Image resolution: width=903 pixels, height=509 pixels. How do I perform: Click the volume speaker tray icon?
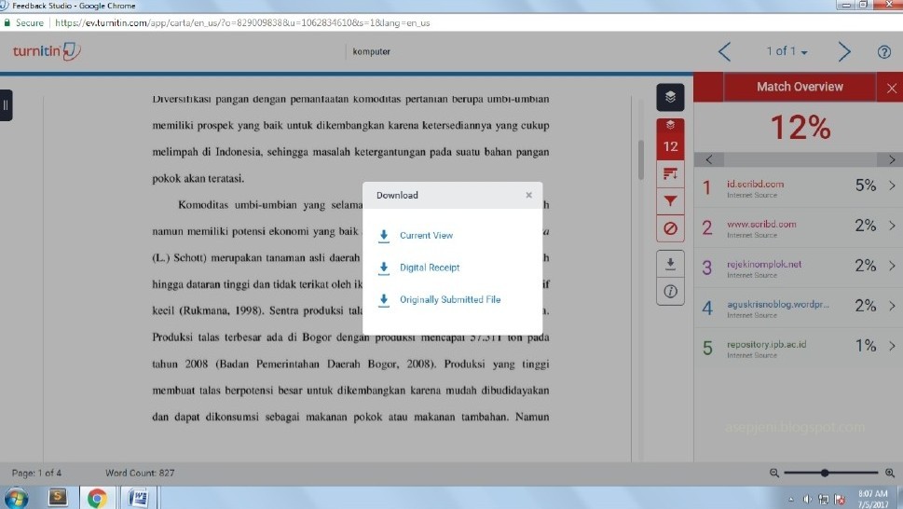point(807,500)
